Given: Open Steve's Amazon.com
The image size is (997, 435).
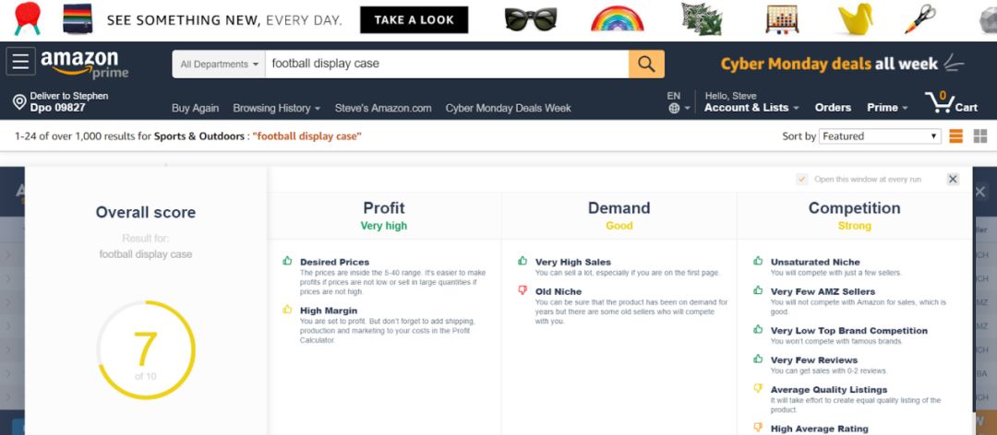Looking at the screenshot, I should (x=383, y=108).
